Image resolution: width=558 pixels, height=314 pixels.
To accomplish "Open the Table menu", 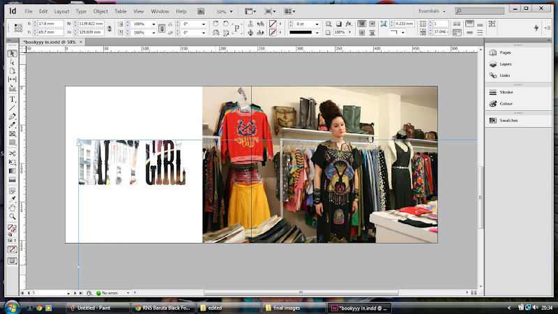I will click(121, 11).
